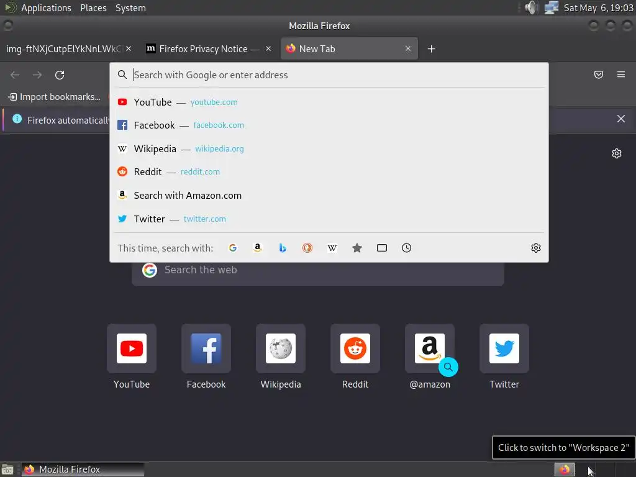Open @amazon top site tile
The image size is (636, 477).
pyautogui.click(x=430, y=348)
